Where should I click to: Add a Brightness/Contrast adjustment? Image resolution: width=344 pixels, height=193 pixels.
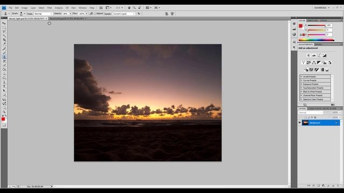tap(309, 55)
